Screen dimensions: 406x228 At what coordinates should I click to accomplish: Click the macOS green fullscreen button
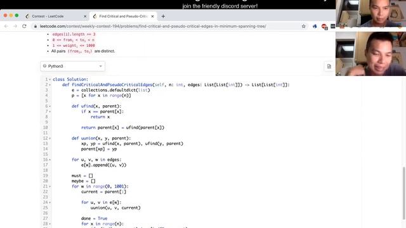(16, 15)
